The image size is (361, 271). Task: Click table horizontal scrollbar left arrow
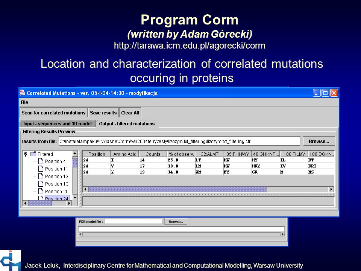pyautogui.click(x=86, y=189)
